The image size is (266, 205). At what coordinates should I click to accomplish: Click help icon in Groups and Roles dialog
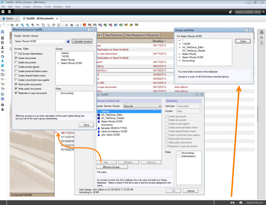(x=246, y=30)
